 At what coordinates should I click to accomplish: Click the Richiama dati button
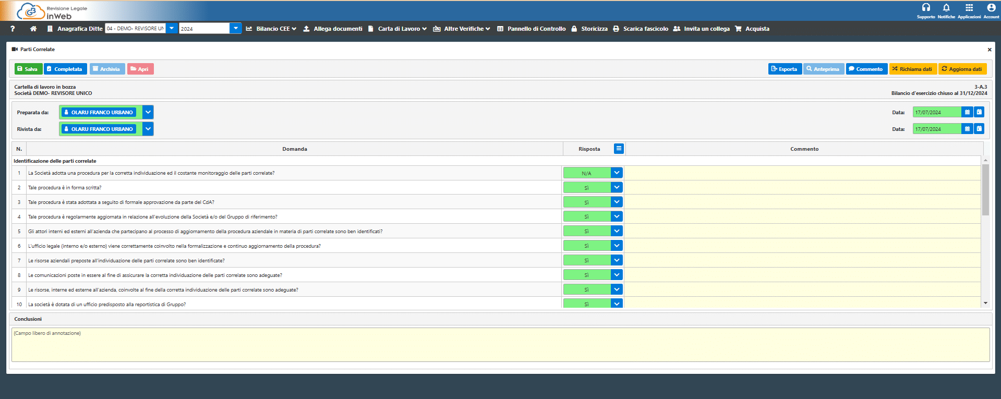coord(913,69)
